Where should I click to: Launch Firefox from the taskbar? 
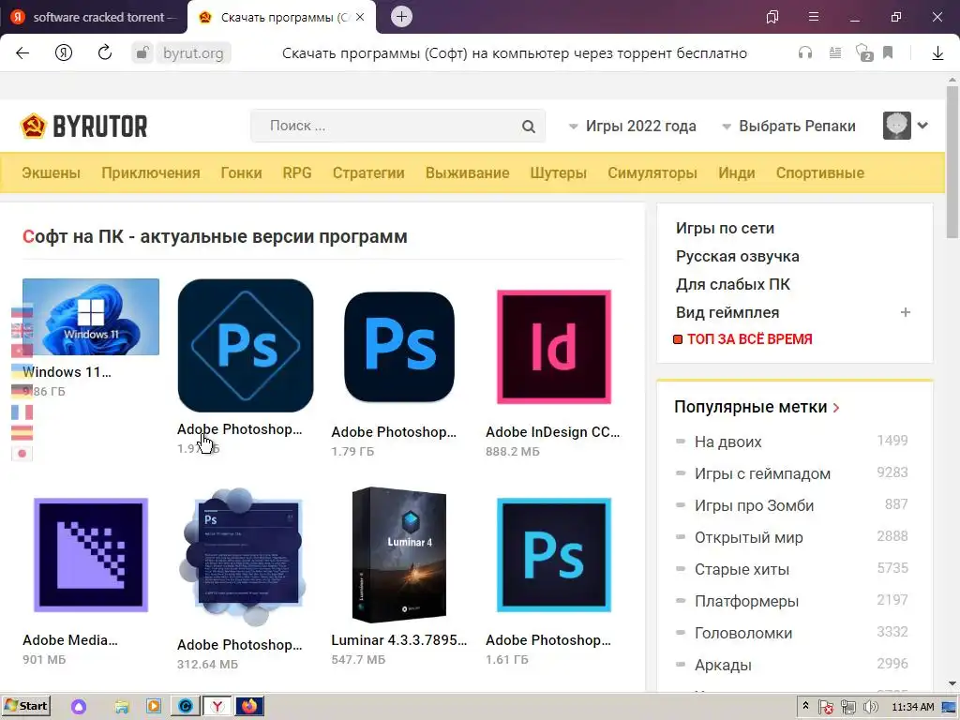249,706
